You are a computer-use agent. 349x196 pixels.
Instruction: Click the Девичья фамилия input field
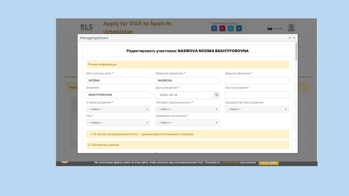pos(257,81)
